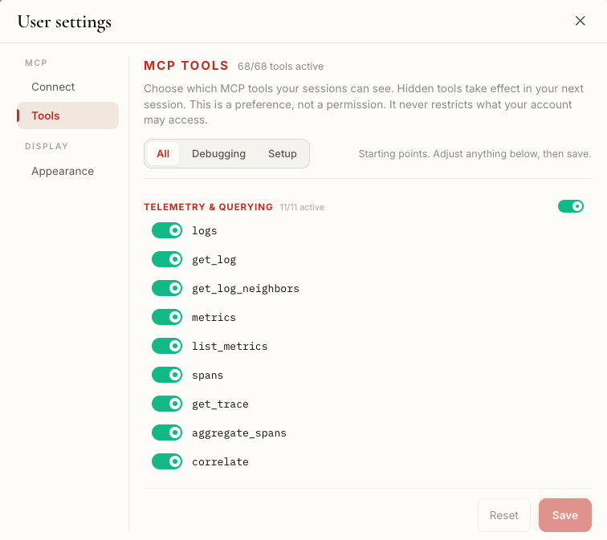Click the MCP Tools heading

[186, 65]
